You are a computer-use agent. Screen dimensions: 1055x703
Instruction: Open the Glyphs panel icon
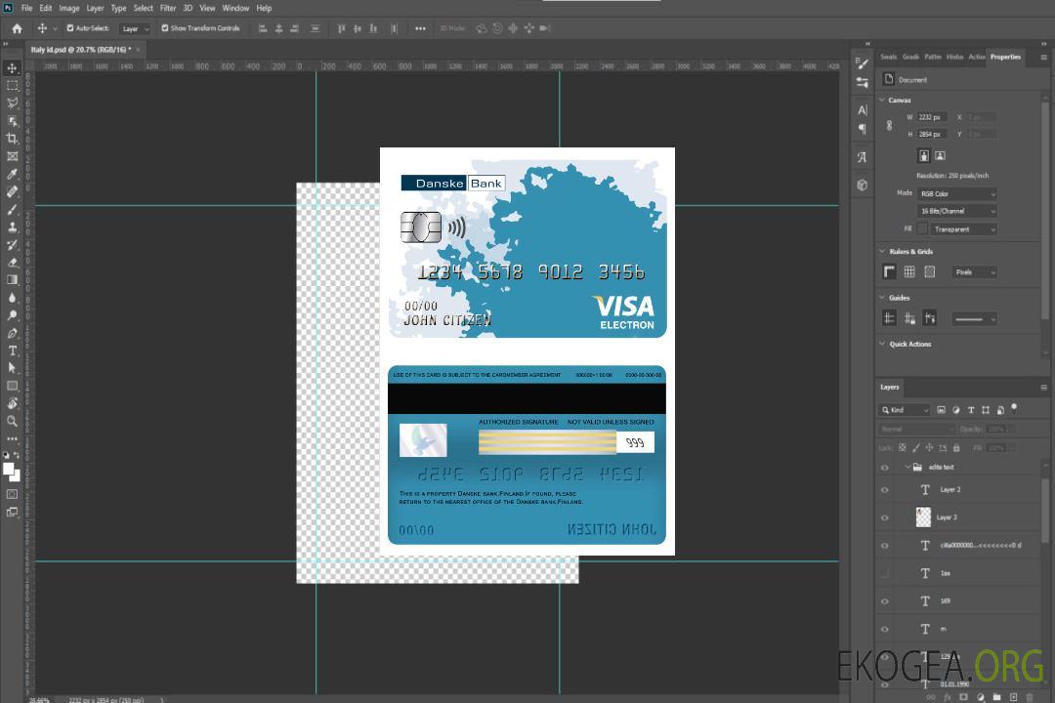click(x=862, y=157)
